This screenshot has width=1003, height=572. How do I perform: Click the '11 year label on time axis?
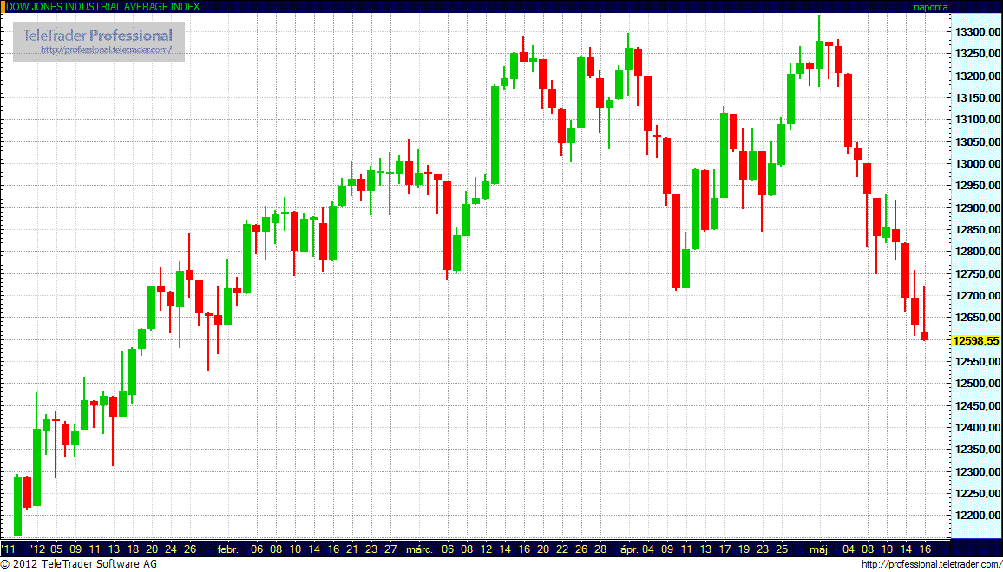9,549
